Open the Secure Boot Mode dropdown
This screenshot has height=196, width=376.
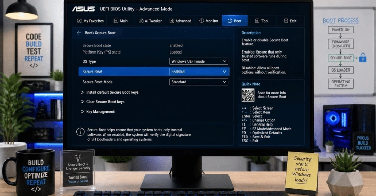click(199, 82)
